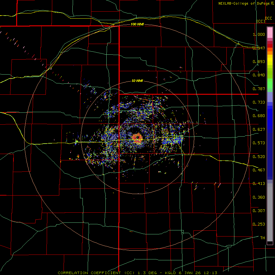
Task: Click the 0.573 legend value
Action: click(259, 143)
